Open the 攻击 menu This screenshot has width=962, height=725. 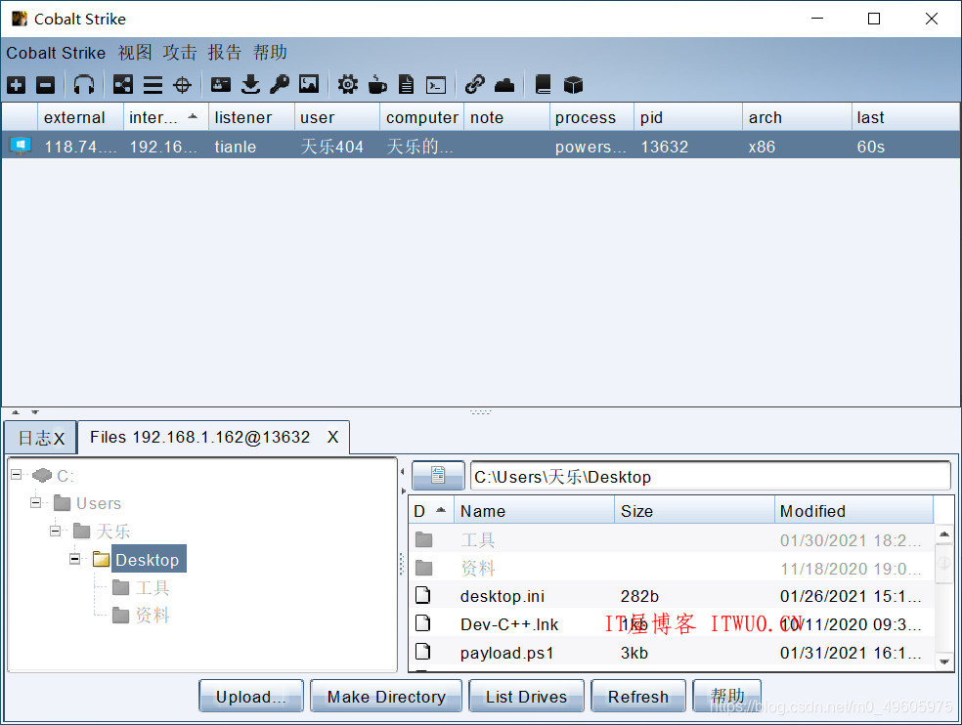point(180,53)
